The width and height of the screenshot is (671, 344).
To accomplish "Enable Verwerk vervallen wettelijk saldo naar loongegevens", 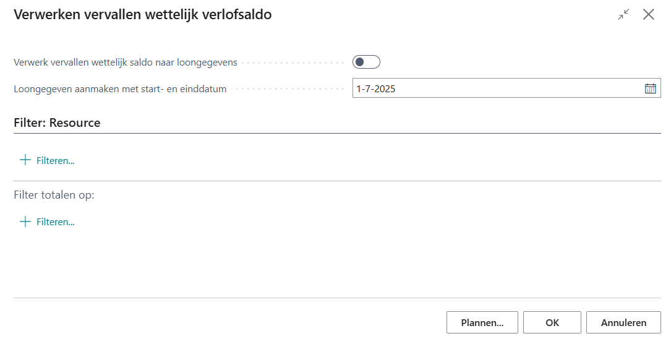I will [x=366, y=62].
